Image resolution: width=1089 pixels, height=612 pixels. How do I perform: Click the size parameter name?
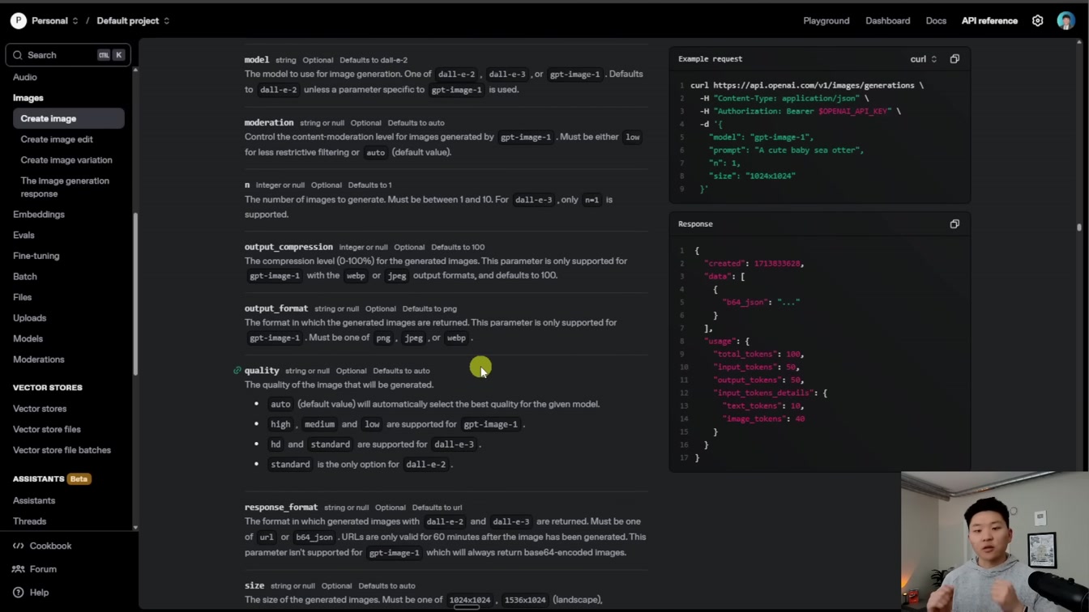tap(254, 586)
